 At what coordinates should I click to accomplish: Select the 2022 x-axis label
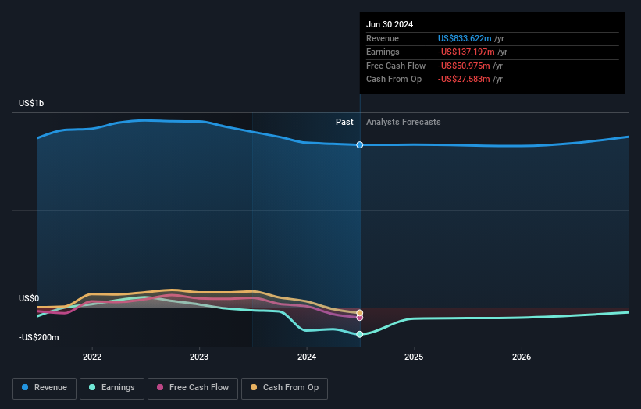92,357
